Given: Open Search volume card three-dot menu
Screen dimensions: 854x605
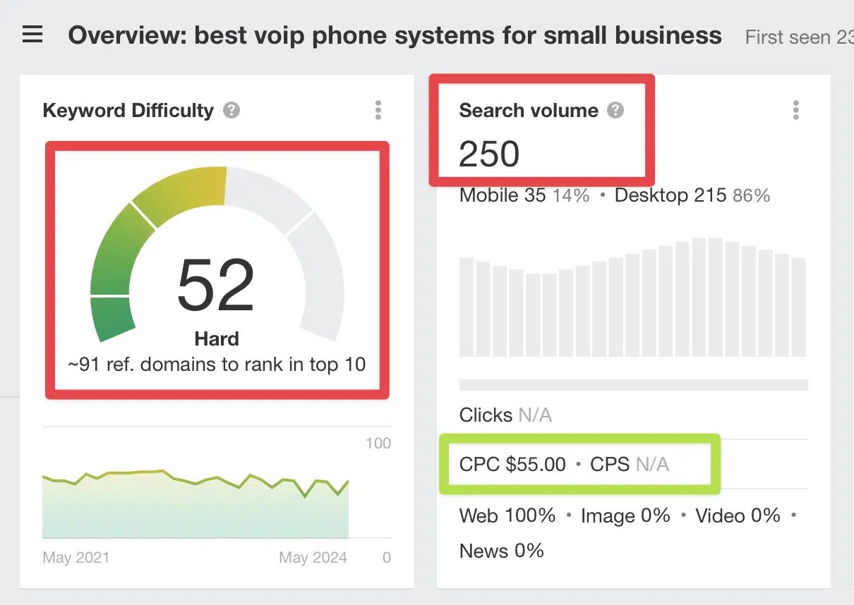Looking at the screenshot, I should pyautogui.click(x=796, y=110).
